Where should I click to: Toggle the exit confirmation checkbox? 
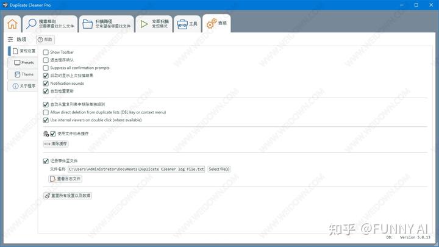tap(46, 60)
